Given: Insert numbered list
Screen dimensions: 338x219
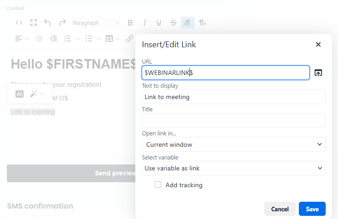Looking at the screenshot, I should pyautogui.click(x=68, y=39).
